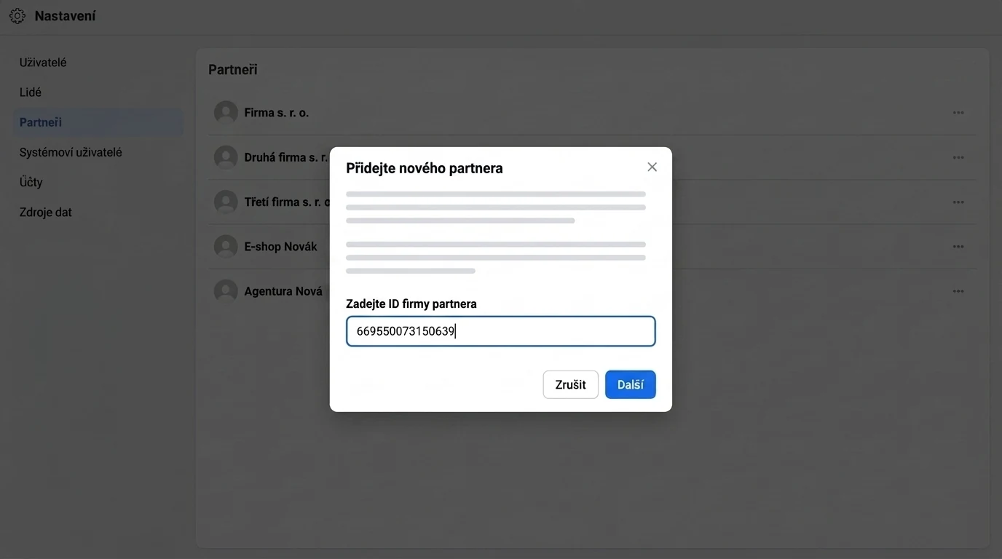
Task: Focus the partner company ID input field
Action: point(500,331)
